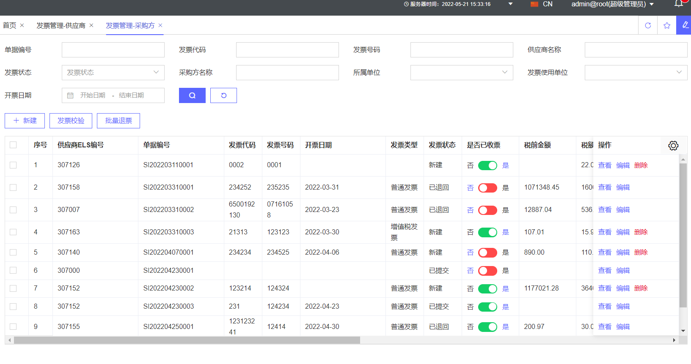
Task: Select checkbox for row SI202204230001
Action: [x=13, y=270]
